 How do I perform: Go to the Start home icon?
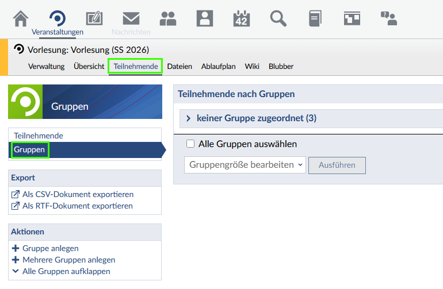pos(21,18)
